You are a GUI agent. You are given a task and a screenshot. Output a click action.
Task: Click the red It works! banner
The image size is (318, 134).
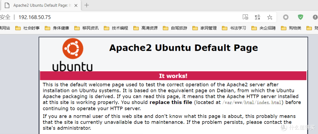tap(173, 76)
